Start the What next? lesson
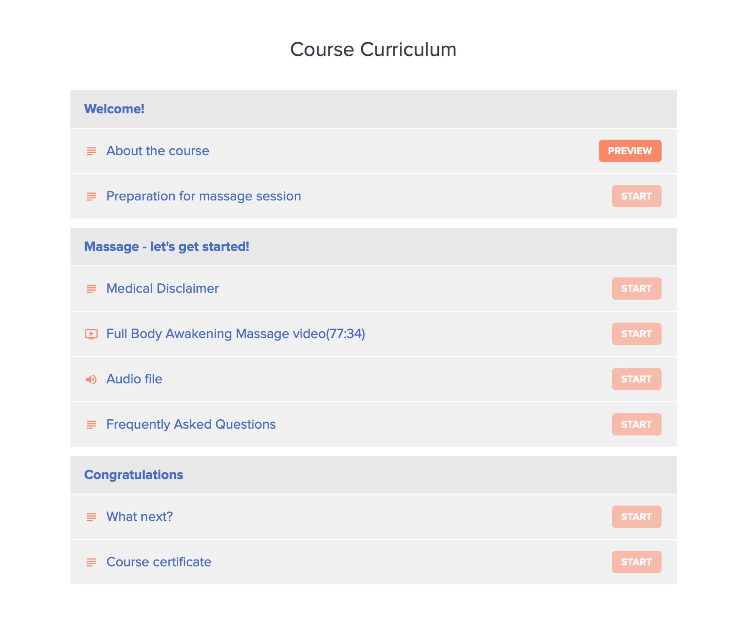The width and height of the screenshot is (744, 618). pos(636,517)
